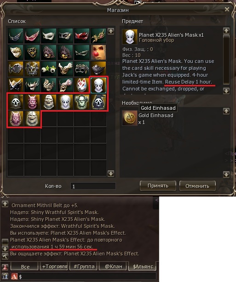Select the red clown nose mask item
Screen dimensions: 236x282
click(x=98, y=52)
